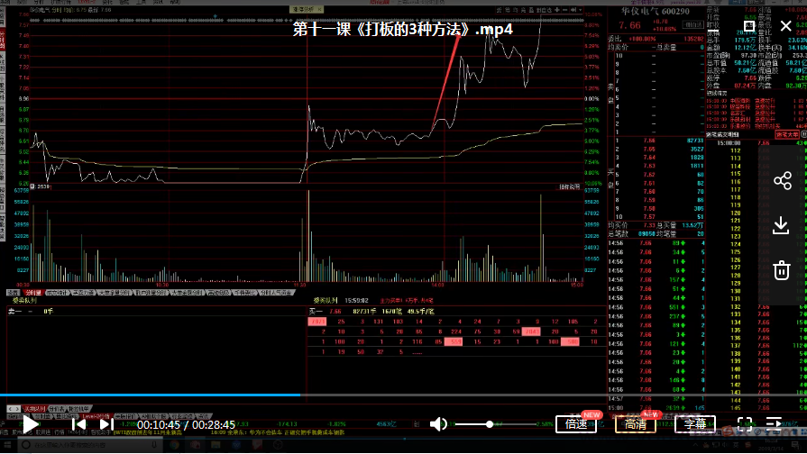Close the video player overlay
Image resolution: width=807 pixels, height=454 pixels.
(785, 27)
